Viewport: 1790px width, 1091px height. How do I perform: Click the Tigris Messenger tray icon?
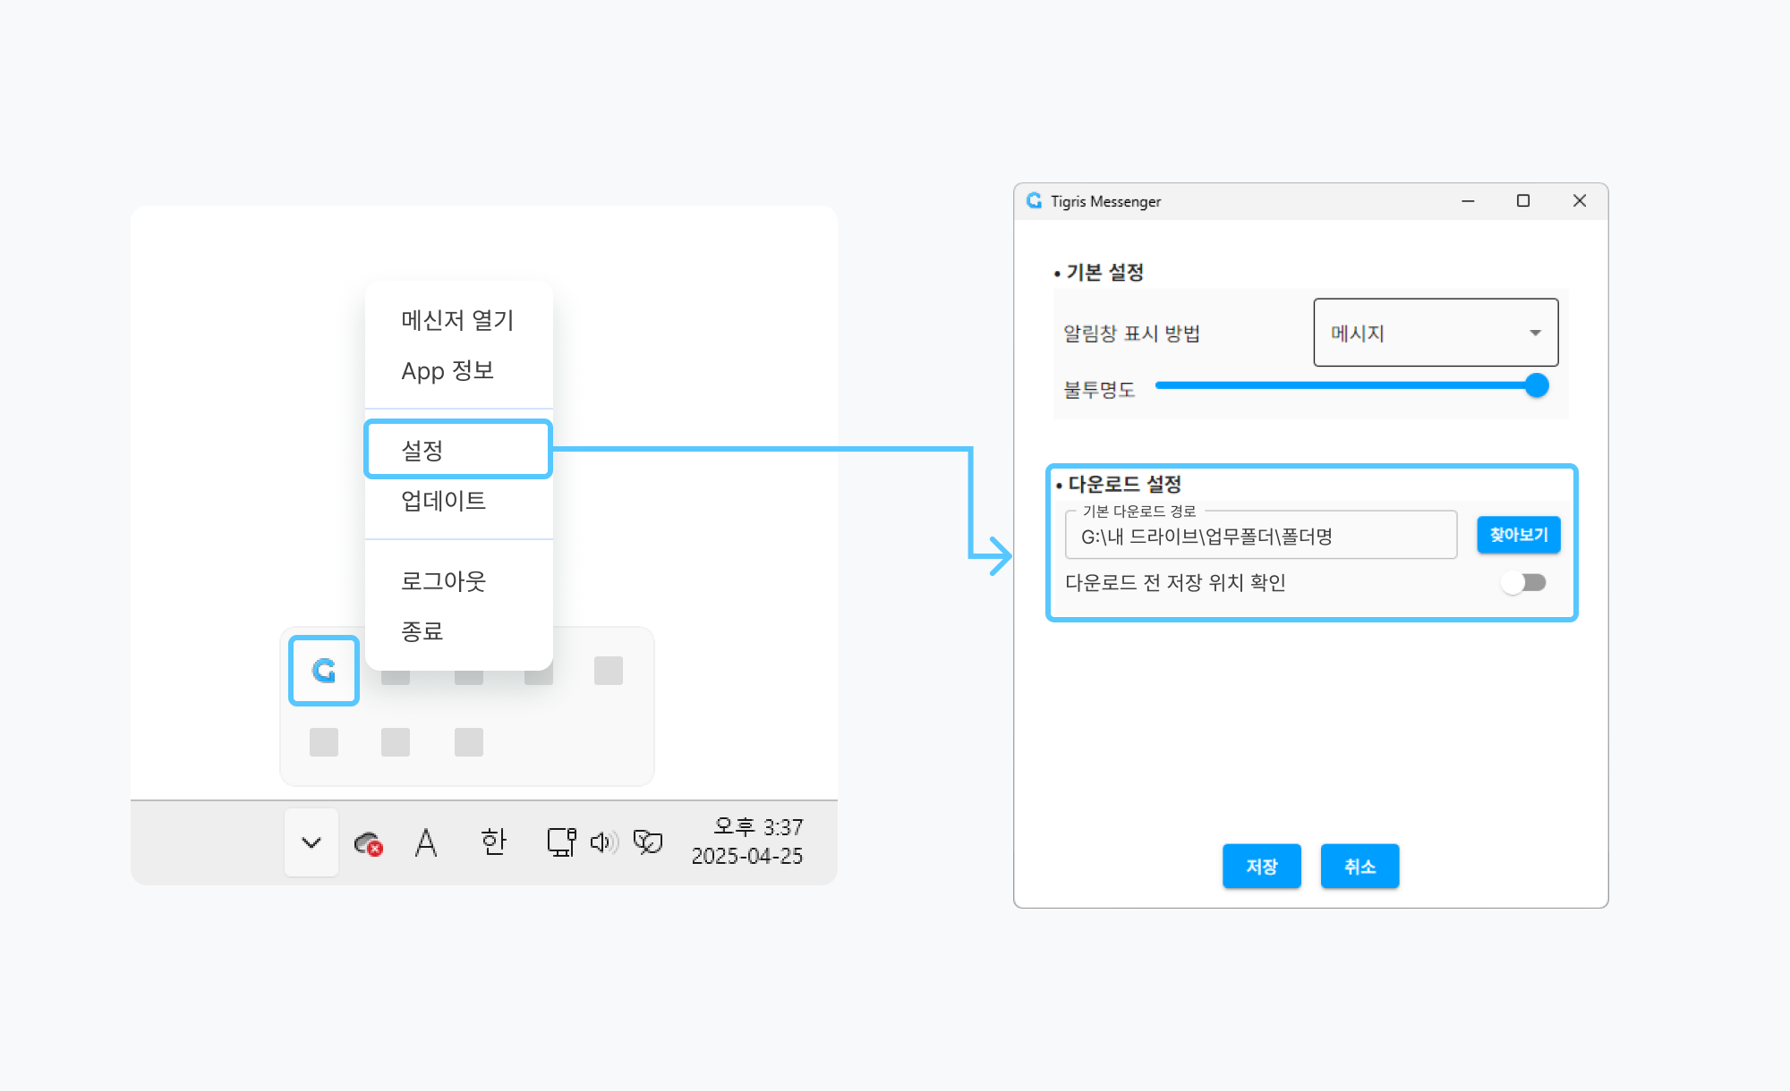click(x=324, y=671)
